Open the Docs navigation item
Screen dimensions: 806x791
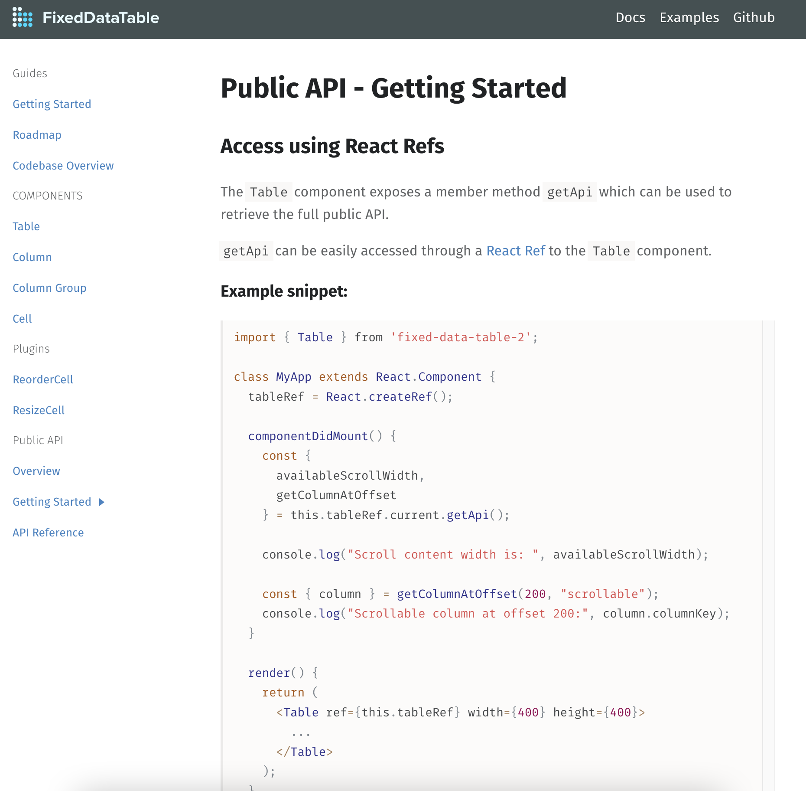(x=630, y=17)
